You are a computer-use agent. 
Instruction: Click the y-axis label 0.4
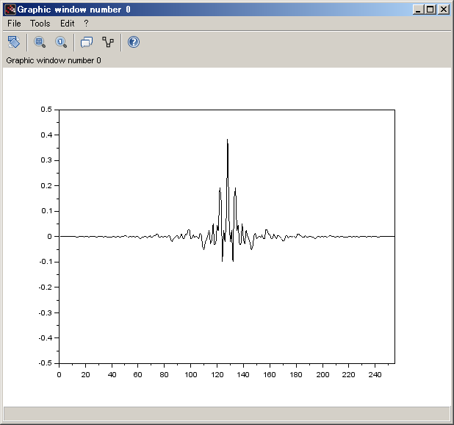[x=46, y=135]
